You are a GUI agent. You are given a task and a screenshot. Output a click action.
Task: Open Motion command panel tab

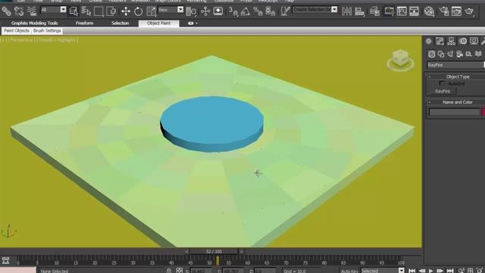click(x=463, y=41)
